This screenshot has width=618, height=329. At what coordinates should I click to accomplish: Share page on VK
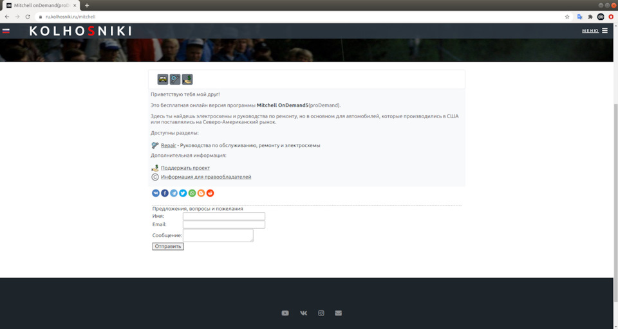pyautogui.click(x=156, y=193)
